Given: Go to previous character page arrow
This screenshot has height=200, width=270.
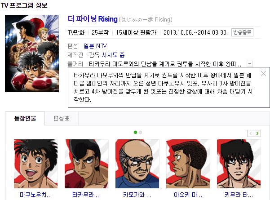Looking at the screenshot, I should (x=251, y=133).
